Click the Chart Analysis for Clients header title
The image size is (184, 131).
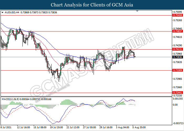coord(92,5)
